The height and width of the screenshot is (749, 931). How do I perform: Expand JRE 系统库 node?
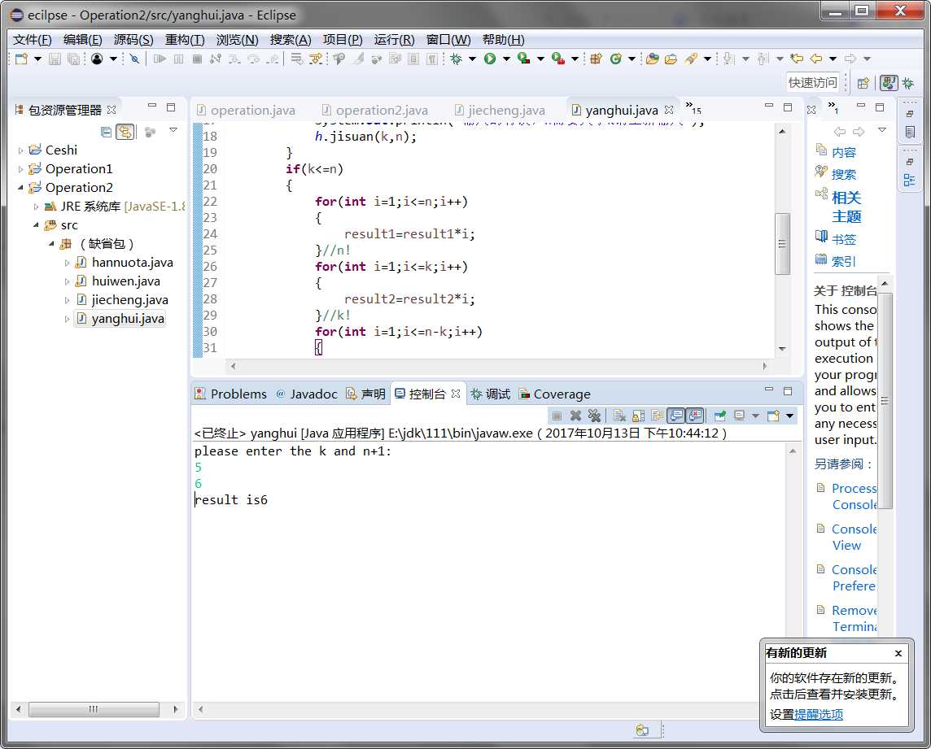tap(37, 207)
